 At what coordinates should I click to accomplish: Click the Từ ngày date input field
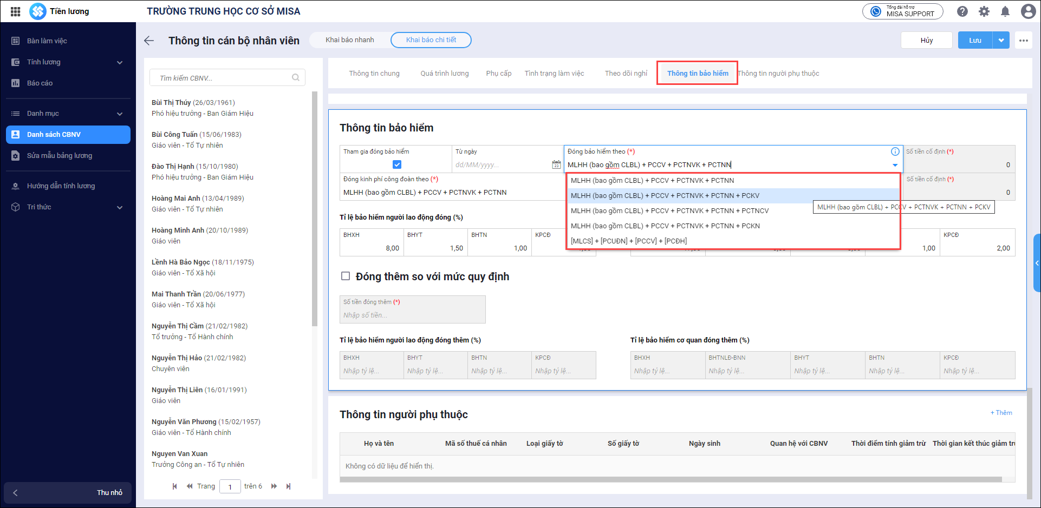tap(501, 164)
